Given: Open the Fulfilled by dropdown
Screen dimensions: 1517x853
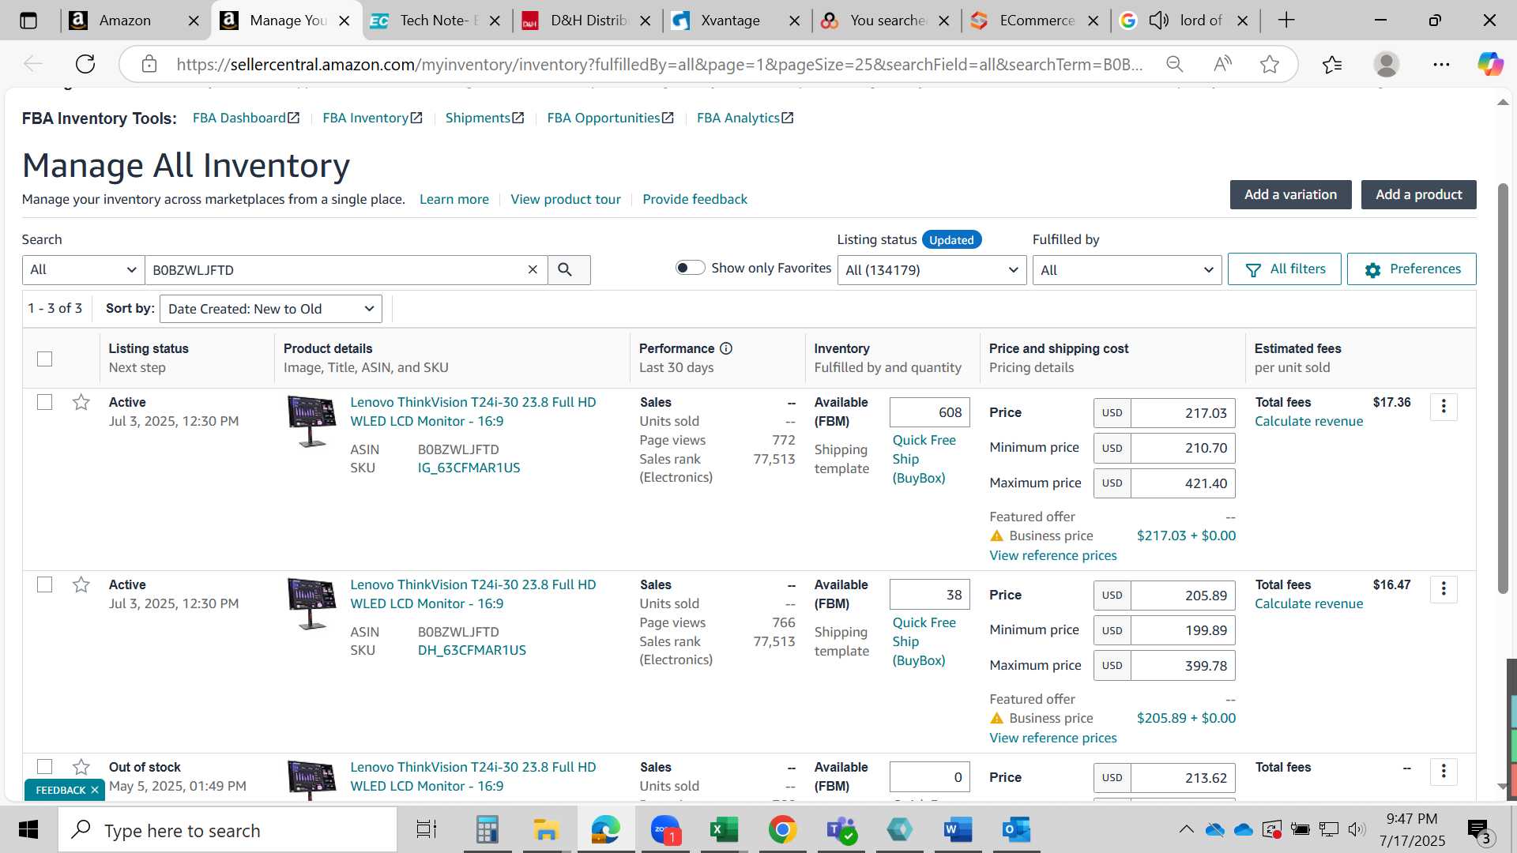Looking at the screenshot, I should click(1127, 270).
